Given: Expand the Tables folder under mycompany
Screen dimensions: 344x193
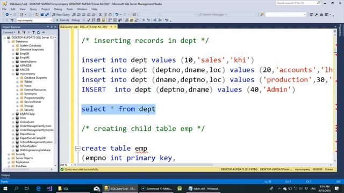Looking at the screenshot, I should click(17, 82).
